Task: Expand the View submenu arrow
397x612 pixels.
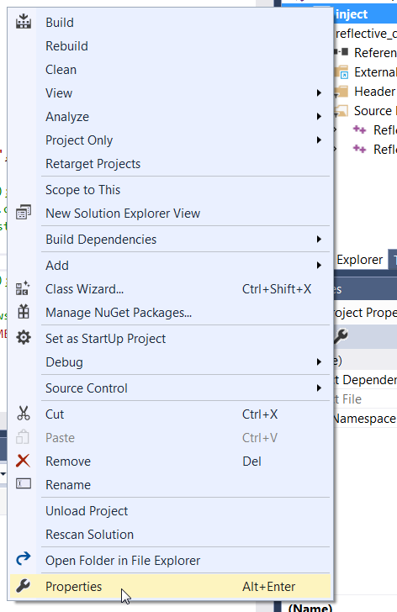Action: point(319,92)
